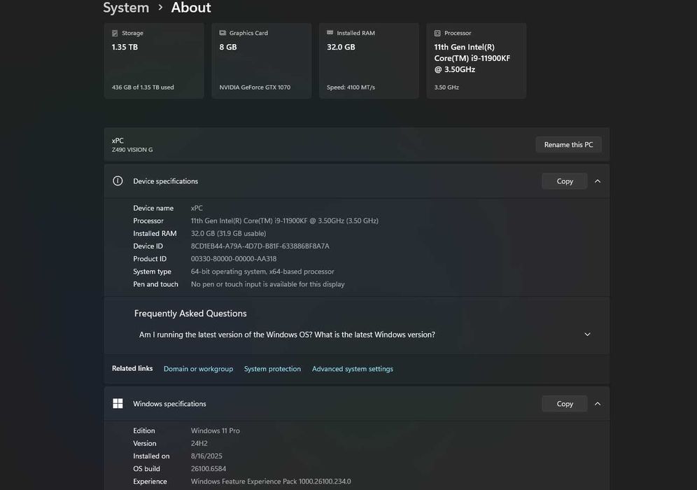The image size is (697, 490).
Task: Click the Processor chip icon
Action: [437, 33]
